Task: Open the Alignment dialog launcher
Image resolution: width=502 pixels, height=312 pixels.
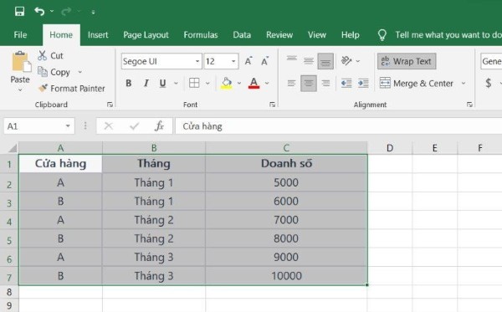Action: coord(469,105)
